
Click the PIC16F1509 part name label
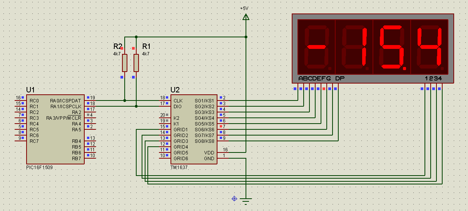[x=39, y=168]
